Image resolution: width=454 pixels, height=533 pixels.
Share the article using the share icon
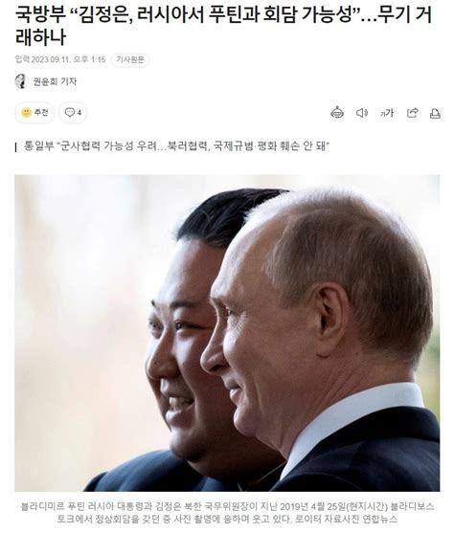pos(413,113)
